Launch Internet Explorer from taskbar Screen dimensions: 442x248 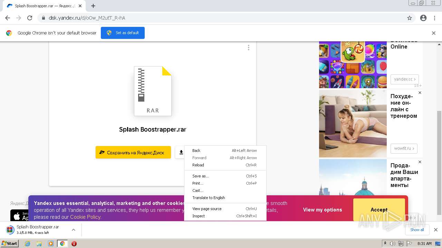click(x=28, y=244)
